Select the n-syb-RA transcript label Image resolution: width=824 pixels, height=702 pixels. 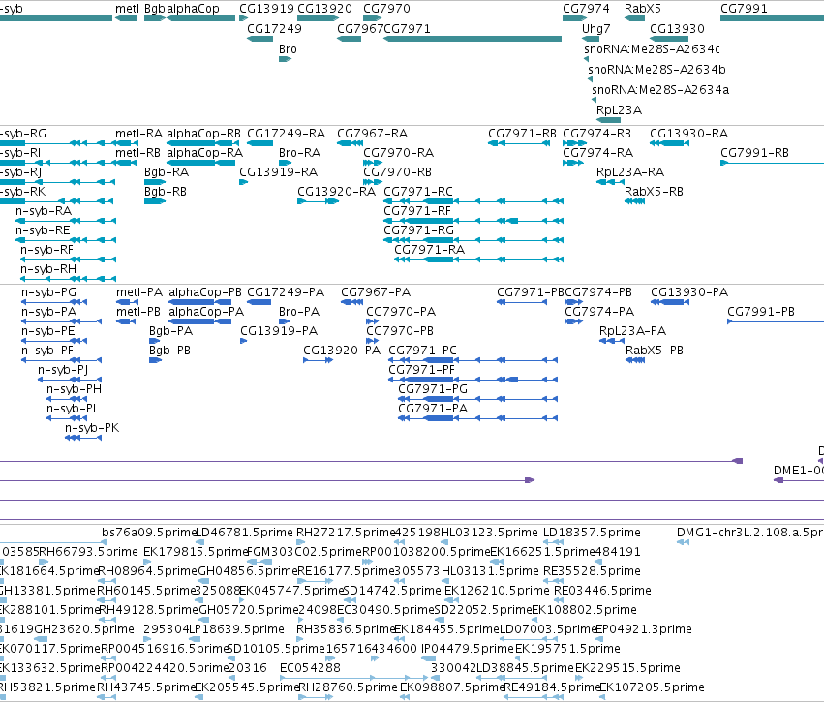44,211
